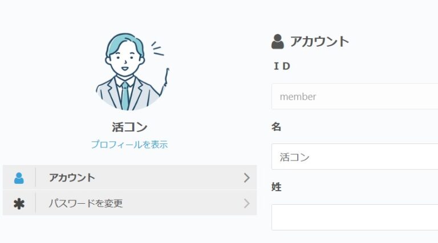Expand the パスワードを変更 row chevron arrow
Image resolution: width=438 pixels, height=243 pixels.
246,203
